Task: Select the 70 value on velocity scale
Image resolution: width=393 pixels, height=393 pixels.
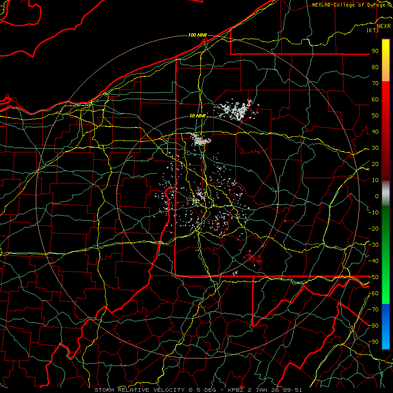Action: point(375,83)
